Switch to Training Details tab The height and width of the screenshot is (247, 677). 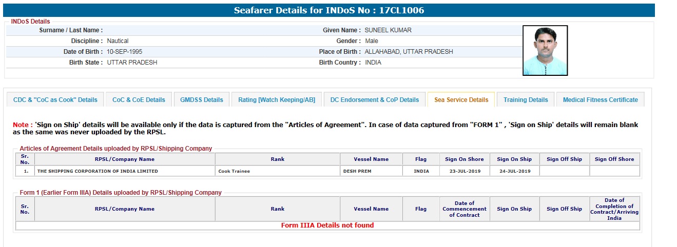click(x=526, y=100)
